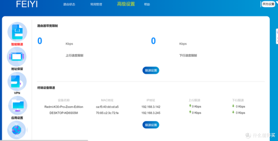Open the 智能限速 smart speed limit icon
Screen dimensions: 278x141
[x=17, y=32]
